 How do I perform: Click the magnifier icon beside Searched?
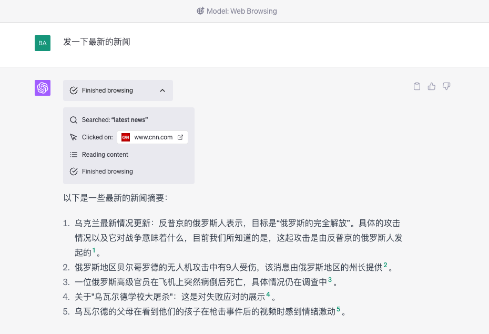tap(74, 120)
